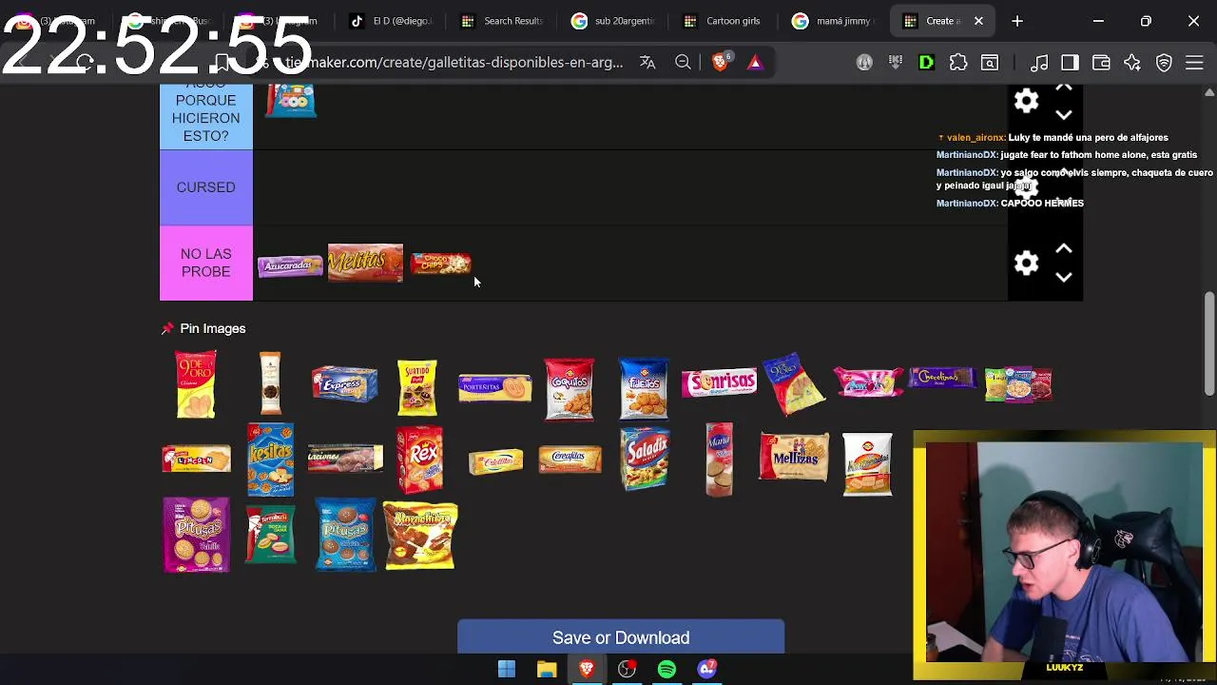This screenshot has width=1217, height=685.
Task: Edit the CURSED tier label
Action: point(206,187)
